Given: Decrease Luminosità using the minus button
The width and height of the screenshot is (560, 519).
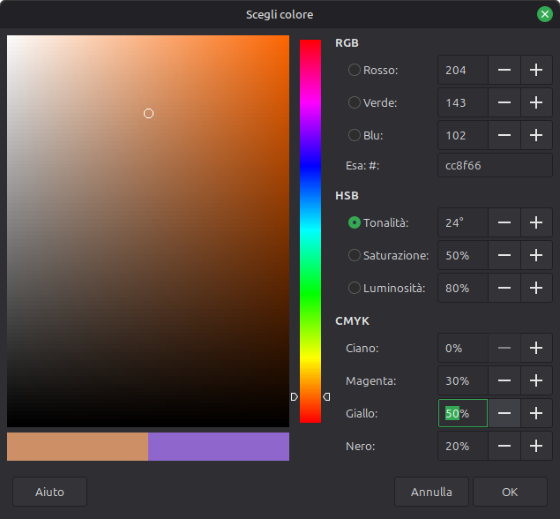Looking at the screenshot, I should coord(504,288).
